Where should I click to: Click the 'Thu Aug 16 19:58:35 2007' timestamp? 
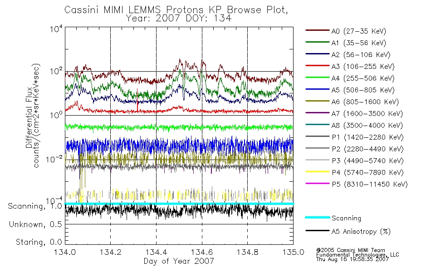[353, 259]
